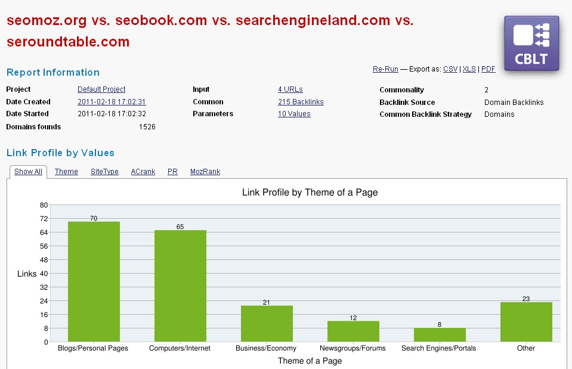
Task: Click the red seomoz.org comparison title
Action: click(x=210, y=31)
